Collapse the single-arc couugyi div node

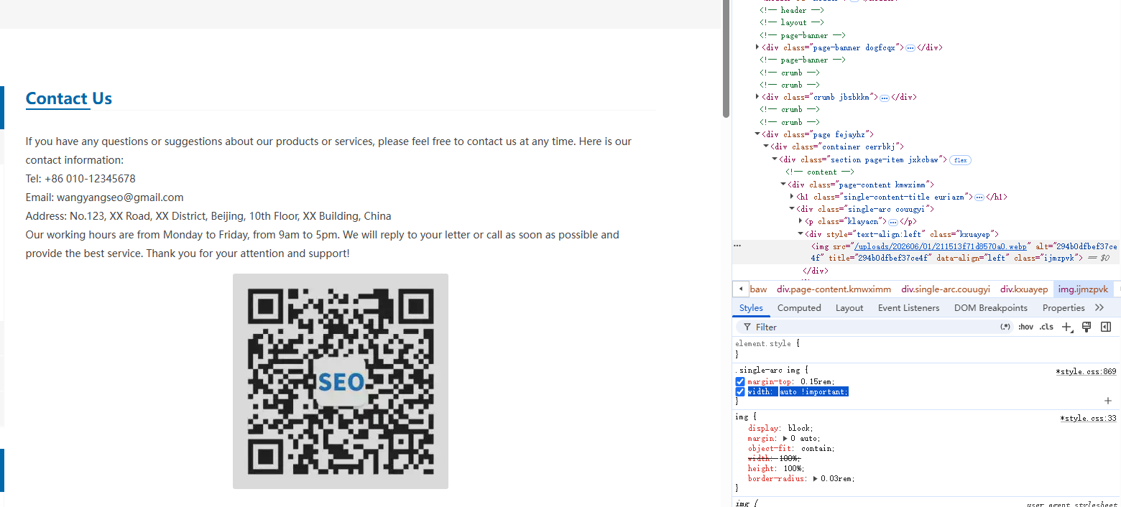(792, 209)
